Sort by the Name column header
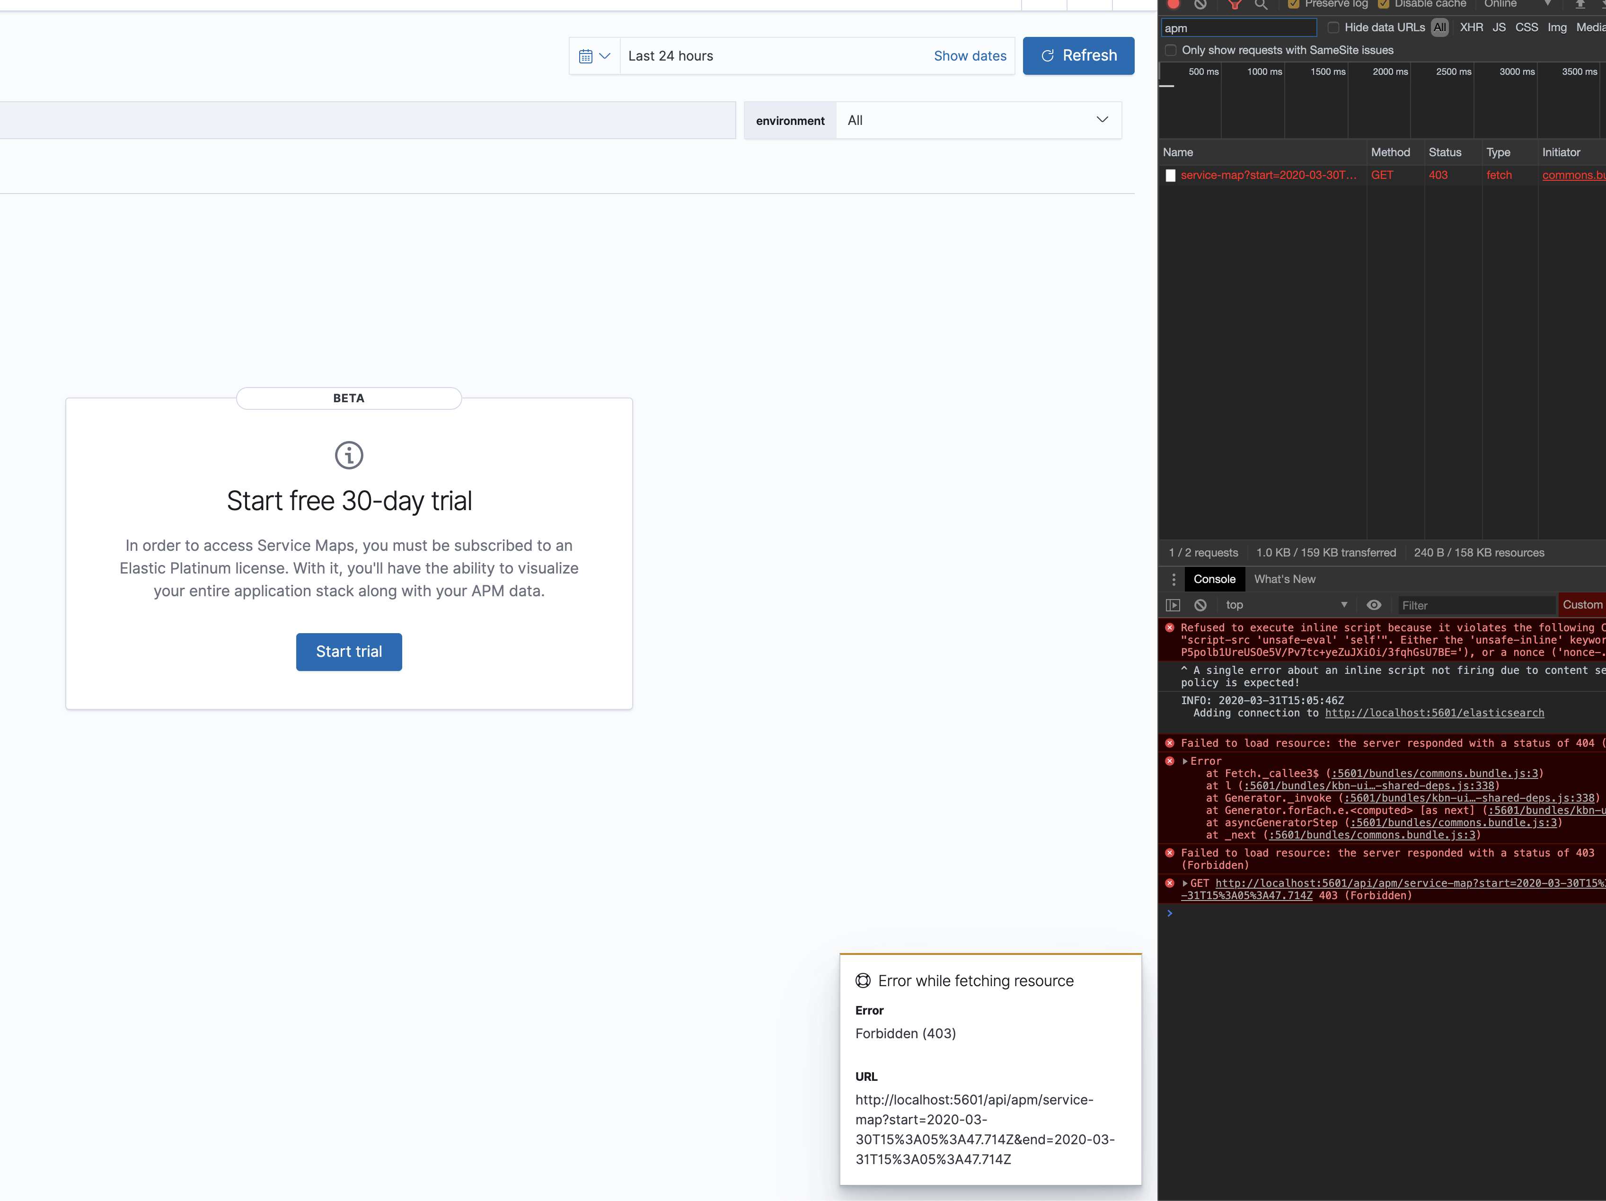This screenshot has width=1606, height=1201. point(1262,152)
